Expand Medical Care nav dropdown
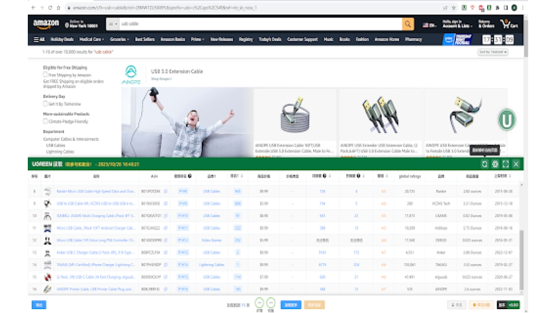 [x=92, y=39]
